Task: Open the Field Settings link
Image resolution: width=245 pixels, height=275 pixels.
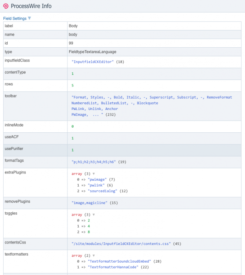Action: (x=15, y=18)
